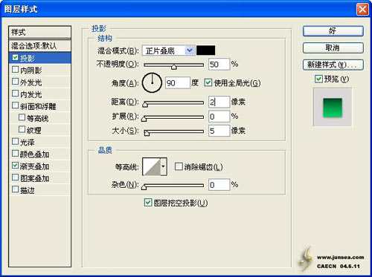The height and width of the screenshot is (277, 372).
Task: Select the 描边 row label
Action: click(x=27, y=190)
